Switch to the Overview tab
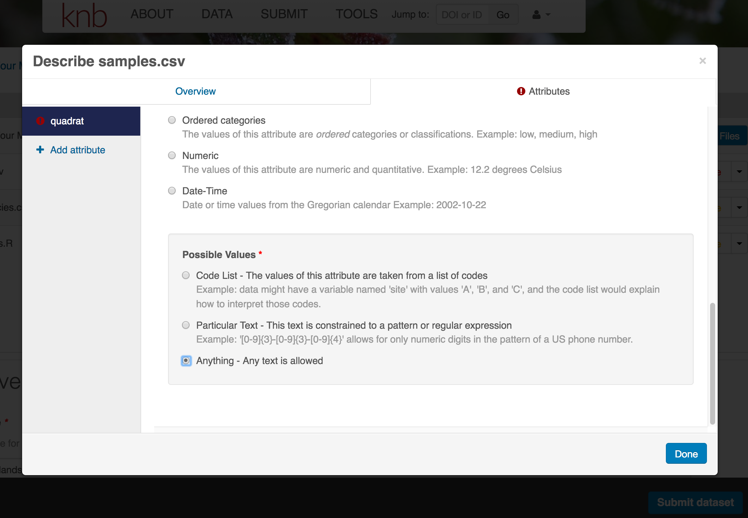The height and width of the screenshot is (518, 748). click(196, 91)
